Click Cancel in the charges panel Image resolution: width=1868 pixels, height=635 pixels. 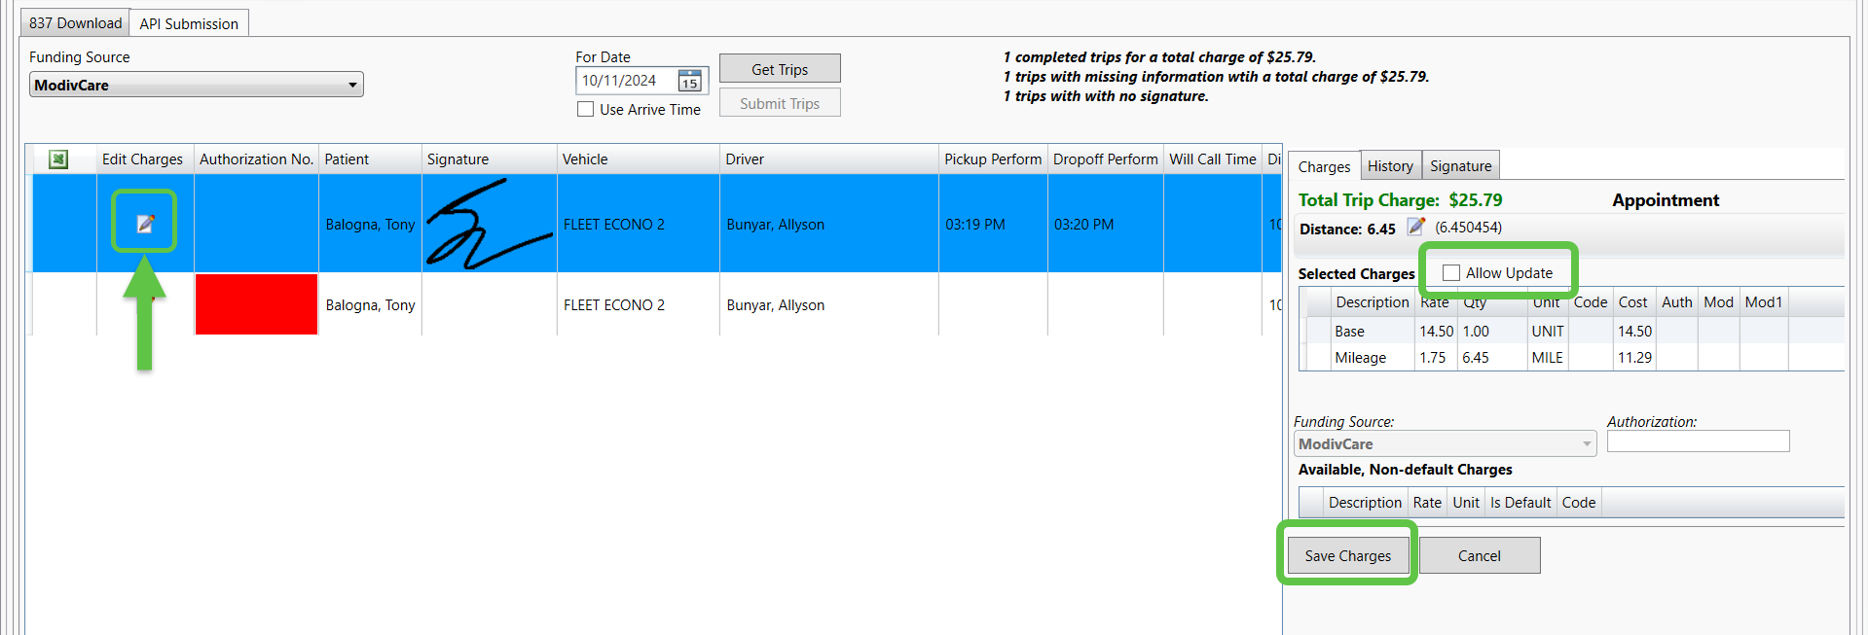(1479, 556)
